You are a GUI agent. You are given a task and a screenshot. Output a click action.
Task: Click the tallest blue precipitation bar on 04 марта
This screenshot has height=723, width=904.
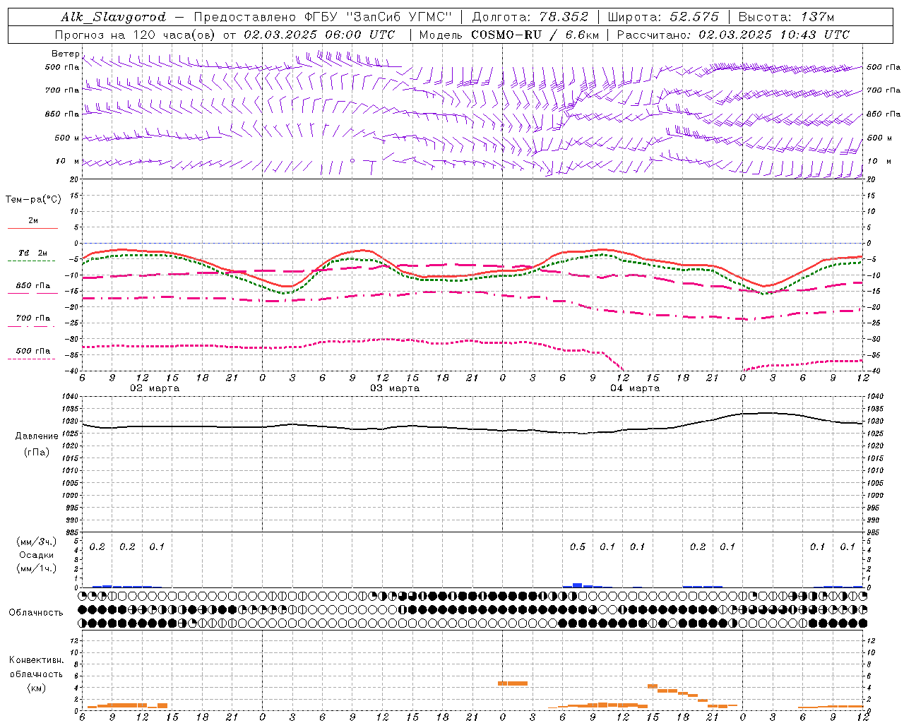577,585
